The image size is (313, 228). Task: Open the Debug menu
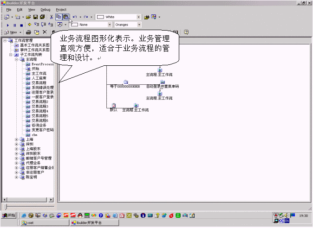[x=46, y=9]
